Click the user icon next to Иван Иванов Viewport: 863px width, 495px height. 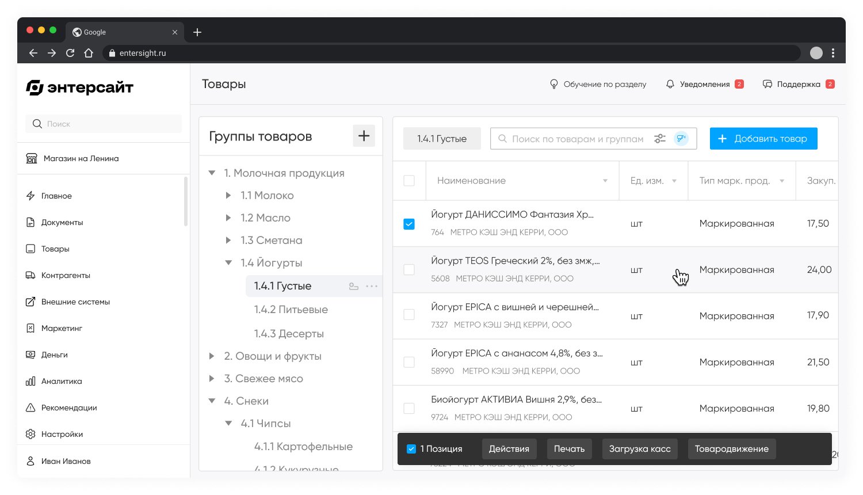tap(30, 461)
